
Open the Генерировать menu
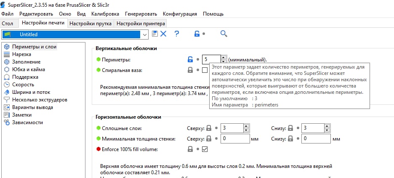coord(141,14)
